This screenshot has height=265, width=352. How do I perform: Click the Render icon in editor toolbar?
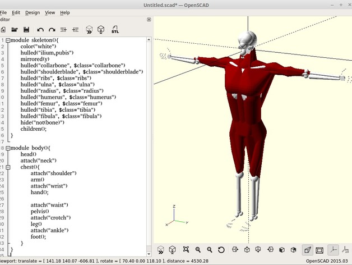tap(101, 29)
